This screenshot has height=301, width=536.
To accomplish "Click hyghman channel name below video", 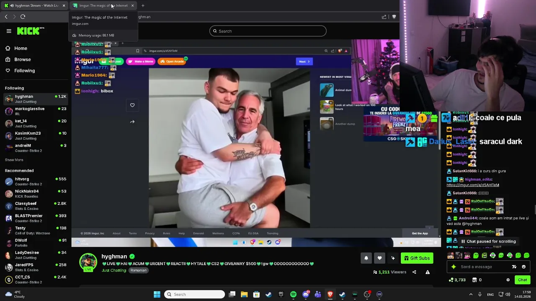I will (x=114, y=256).
